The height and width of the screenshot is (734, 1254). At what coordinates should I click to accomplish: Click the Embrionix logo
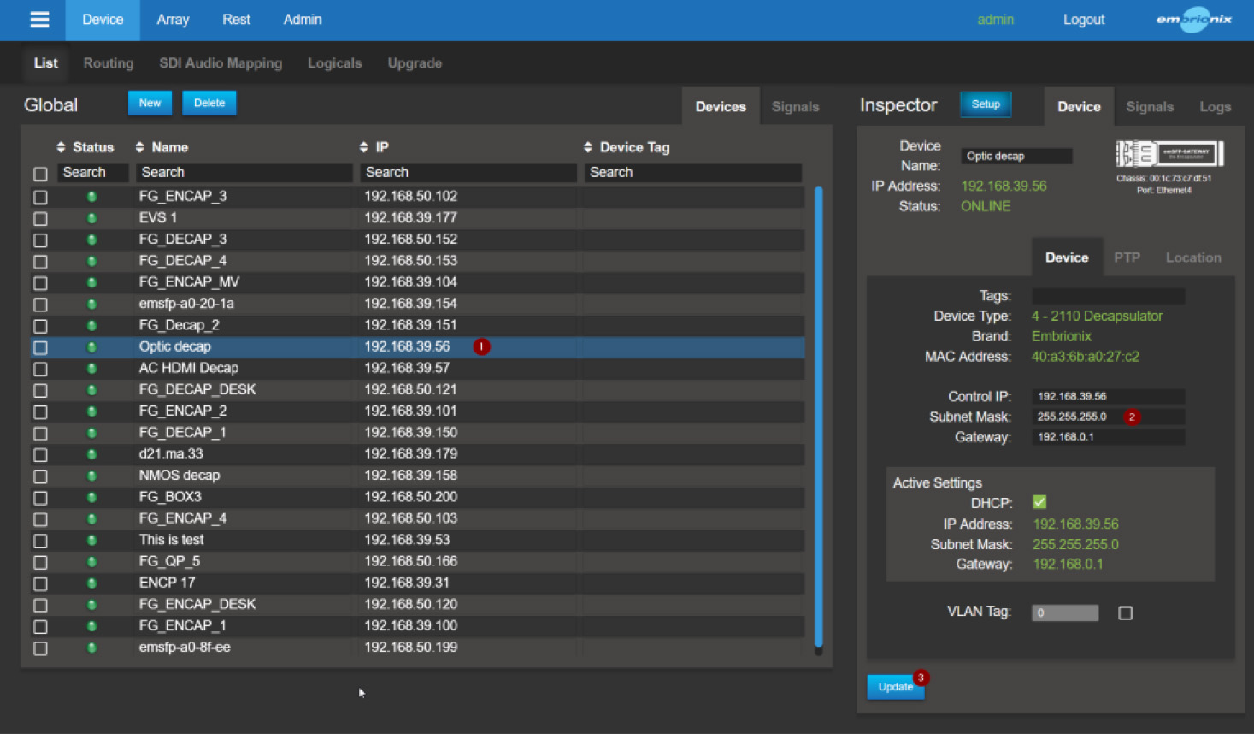coord(1193,20)
